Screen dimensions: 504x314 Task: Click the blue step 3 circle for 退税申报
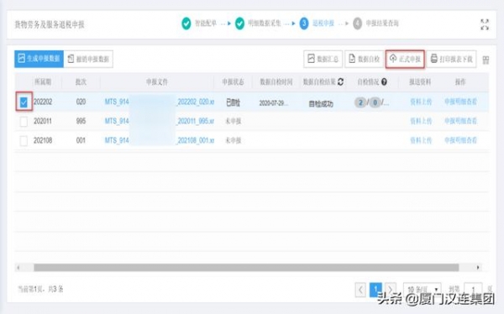click(304, 24)
